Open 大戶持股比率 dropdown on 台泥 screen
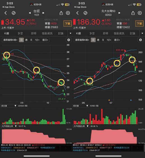 9,126
